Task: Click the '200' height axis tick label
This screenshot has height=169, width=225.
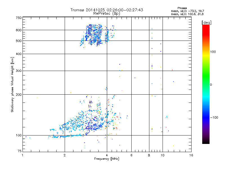Action: [x=19, y=95]
